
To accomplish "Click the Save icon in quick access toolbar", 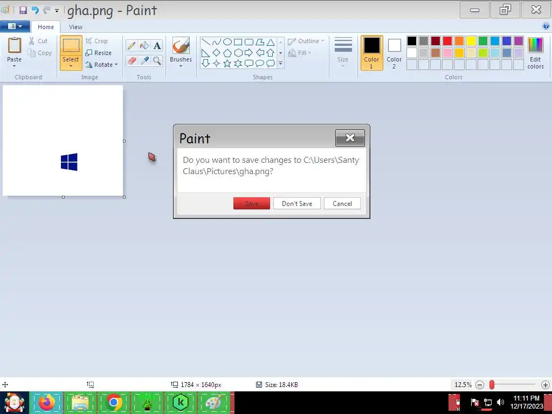I will pyautogui.click(x=23, y=10).
